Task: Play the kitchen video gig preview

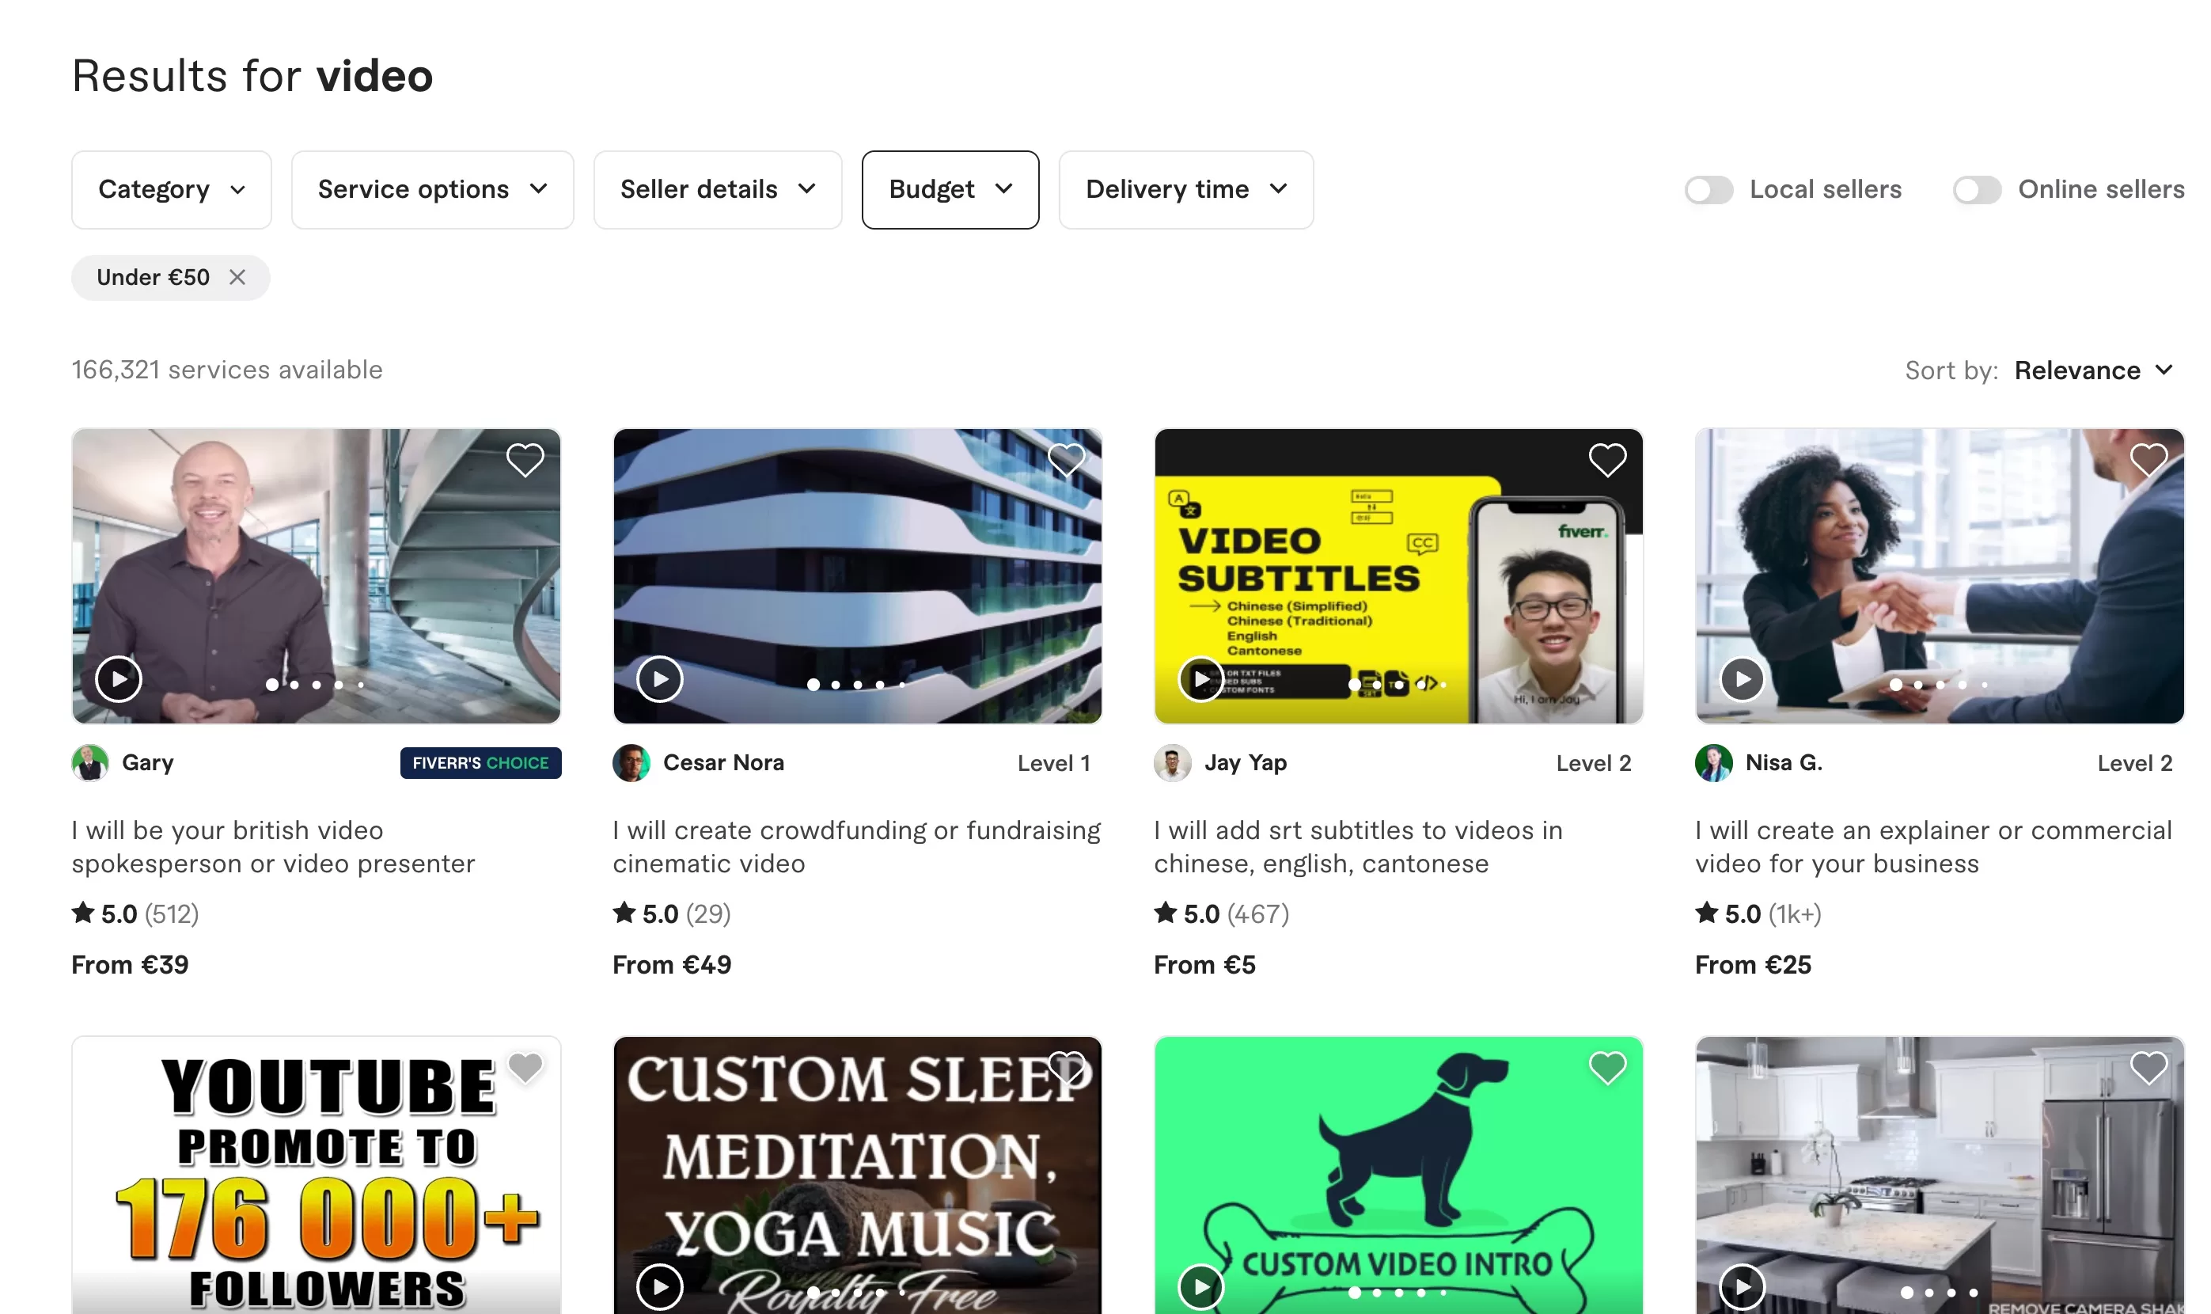Action: [1742, 1286]
